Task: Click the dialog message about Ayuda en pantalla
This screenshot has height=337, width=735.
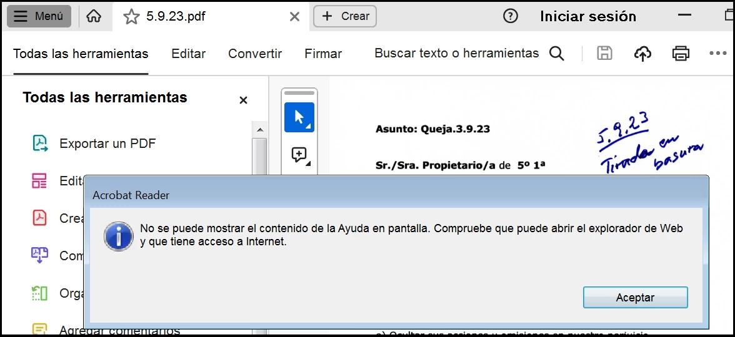Action: (x=411, y=235)
